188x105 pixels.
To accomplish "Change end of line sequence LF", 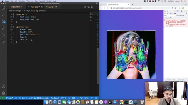I will (x=69, y=98).
